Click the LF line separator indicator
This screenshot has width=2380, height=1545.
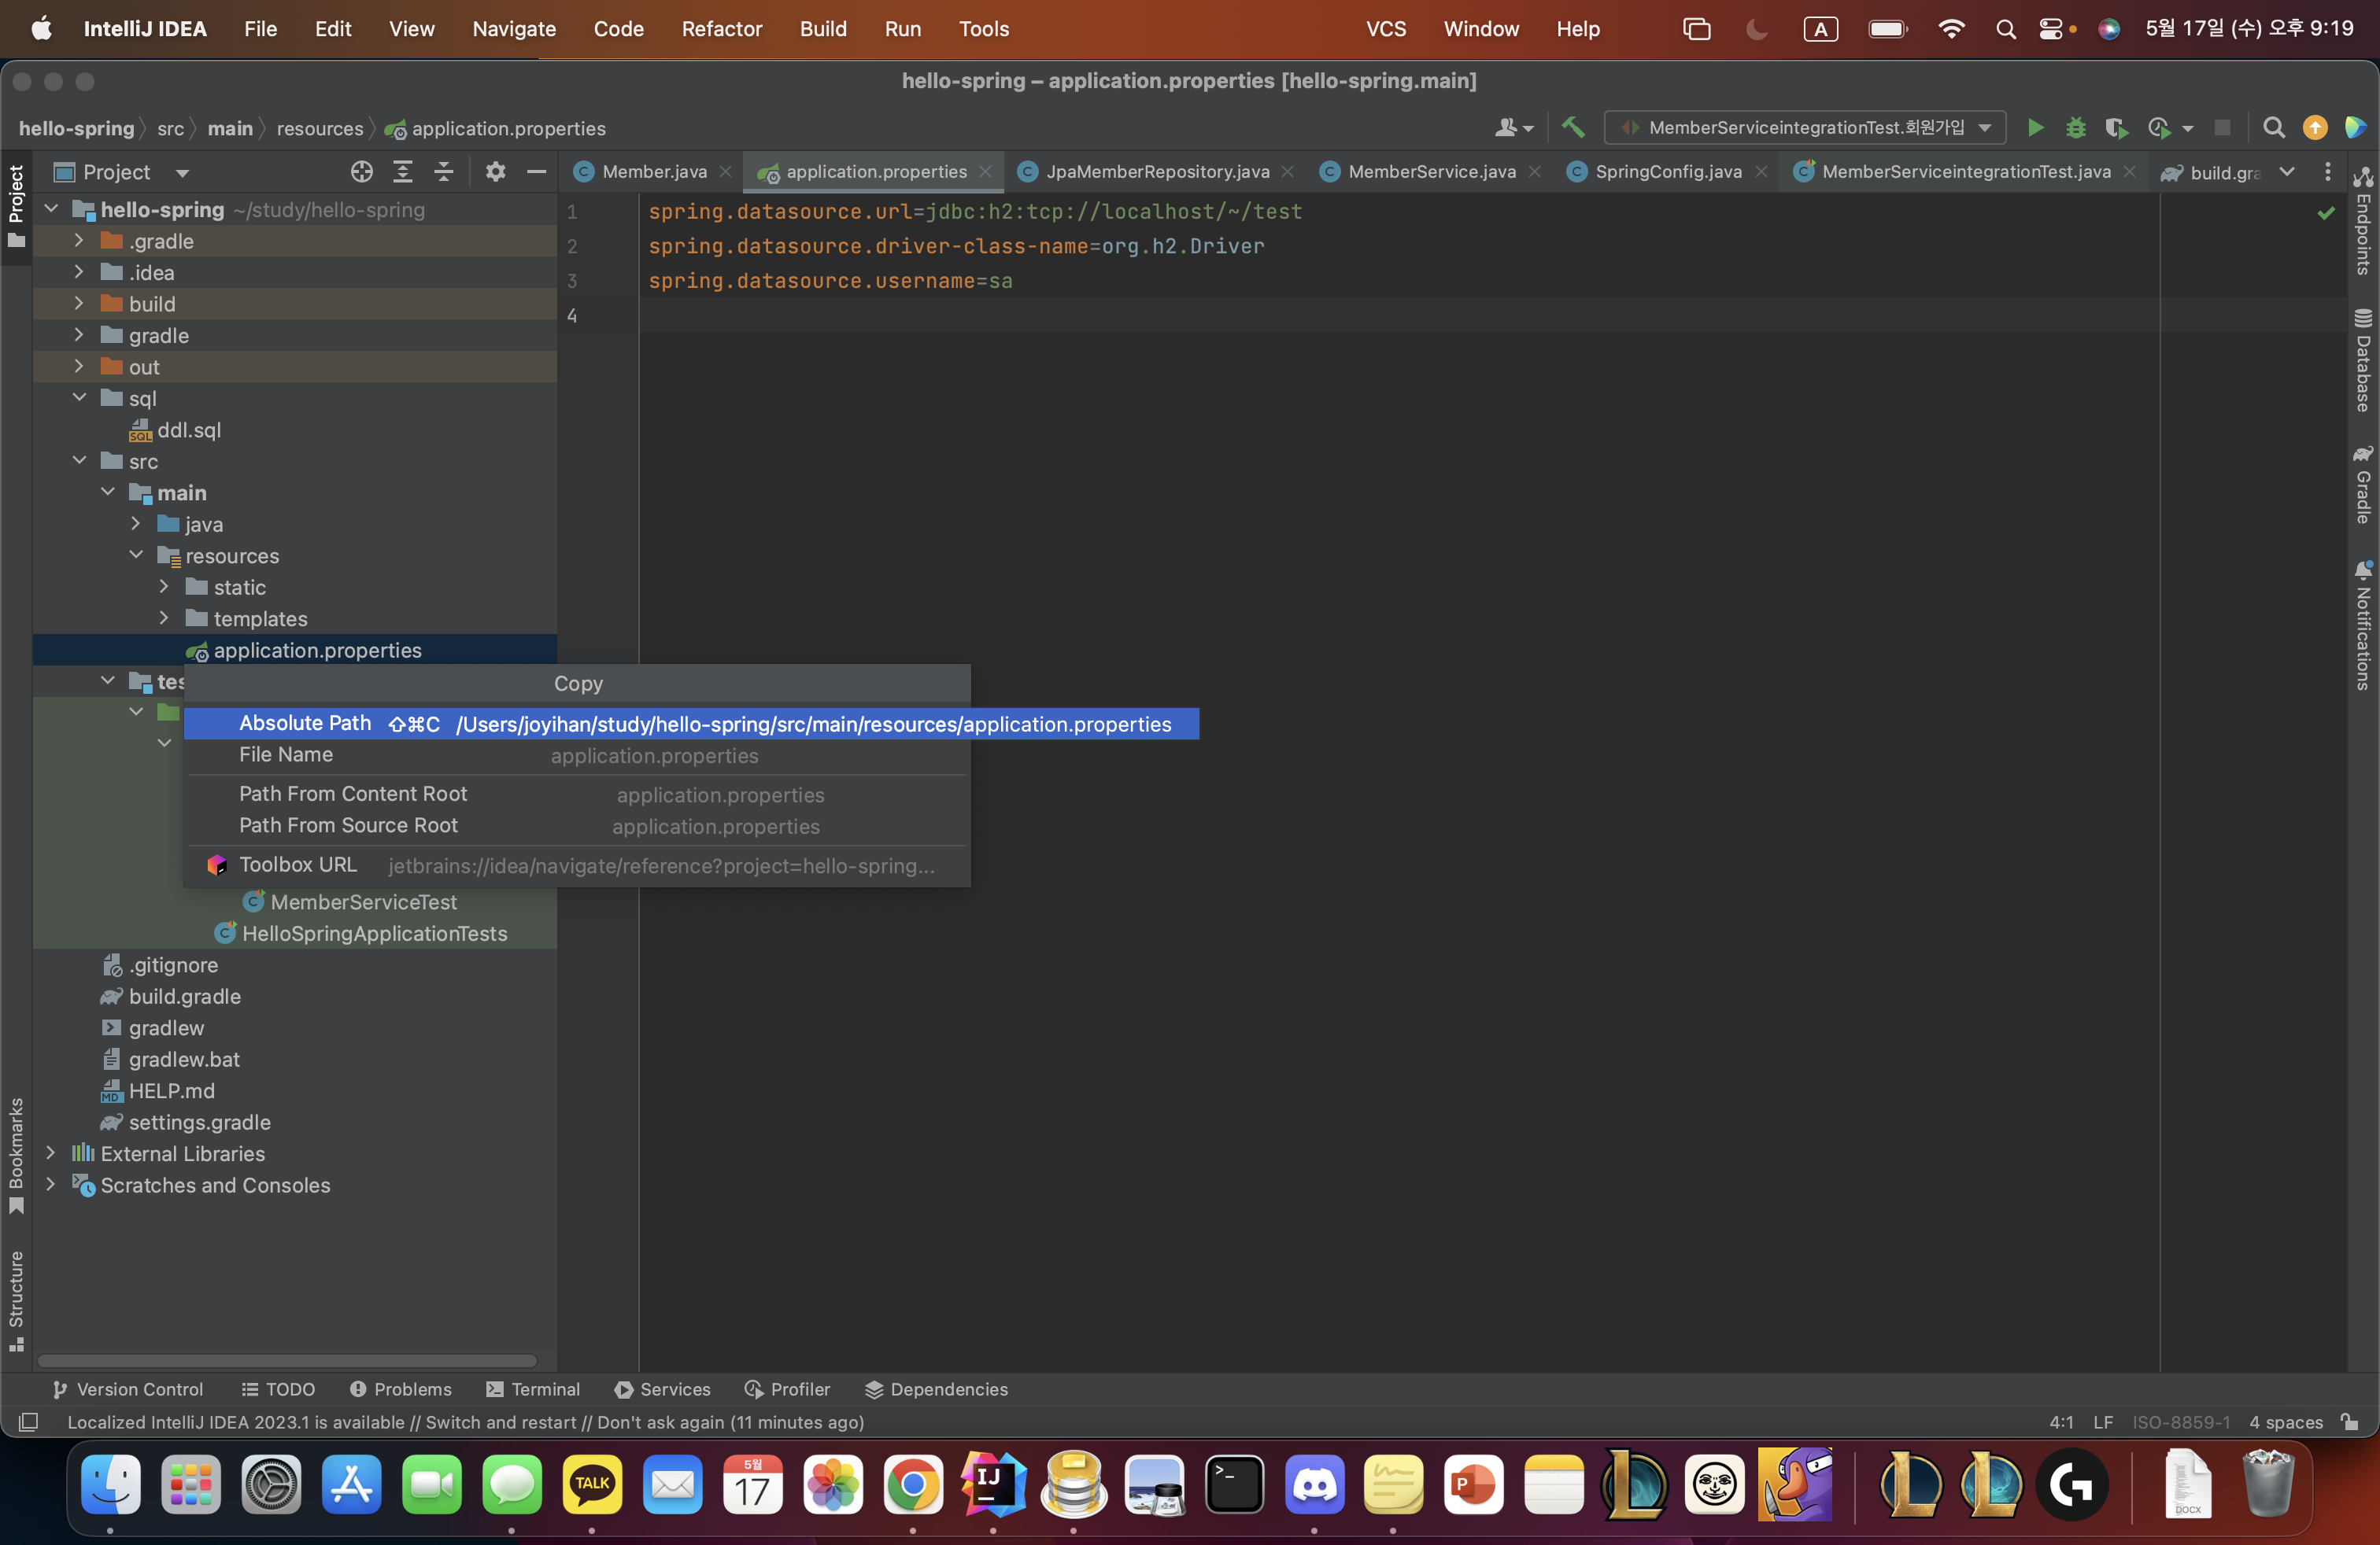(x=2102, y=1422)
